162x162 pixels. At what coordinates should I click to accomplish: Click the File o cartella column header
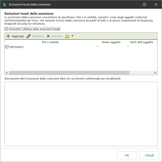tap(50, 42)
